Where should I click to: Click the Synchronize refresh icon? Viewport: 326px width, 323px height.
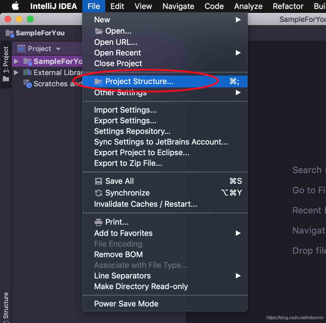pyautogui.click(x=99, y=193)
